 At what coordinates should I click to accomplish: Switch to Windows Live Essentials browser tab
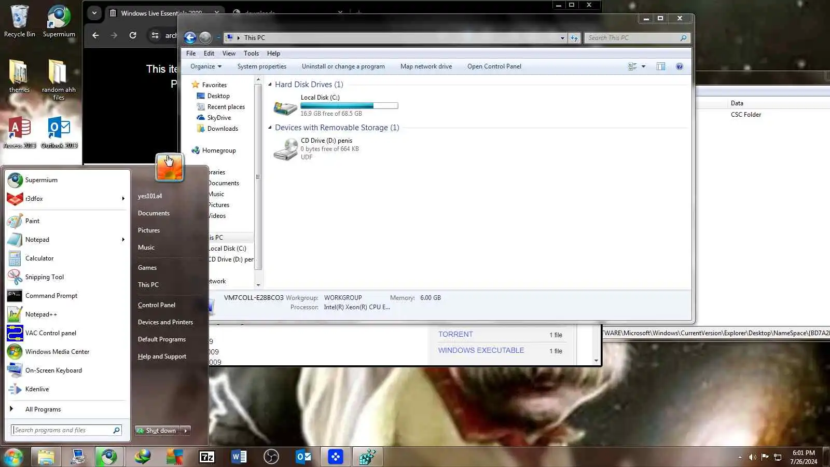pos(161,13)
